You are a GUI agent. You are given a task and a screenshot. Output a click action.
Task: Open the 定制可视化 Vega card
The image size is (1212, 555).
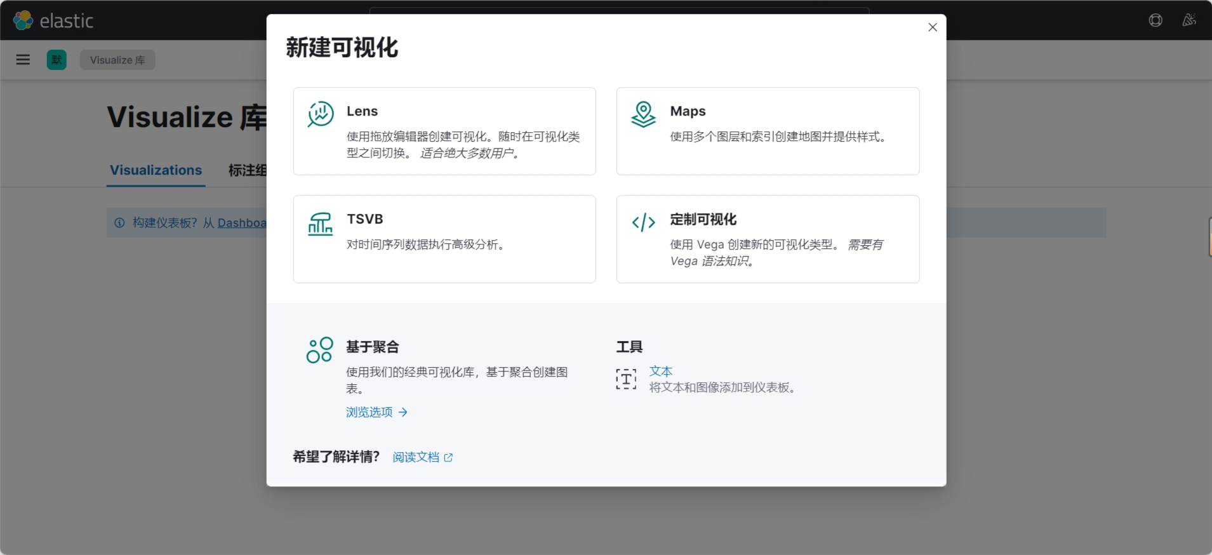click(768, 239)
